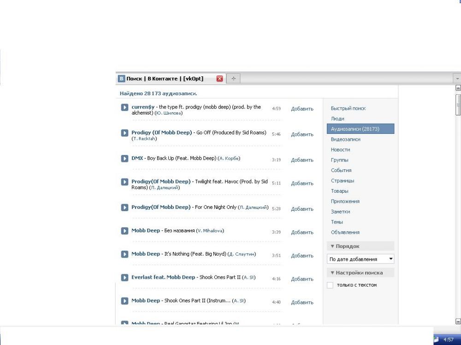Switch search to Приложения
461x345 pixels.
pos(345,201)
